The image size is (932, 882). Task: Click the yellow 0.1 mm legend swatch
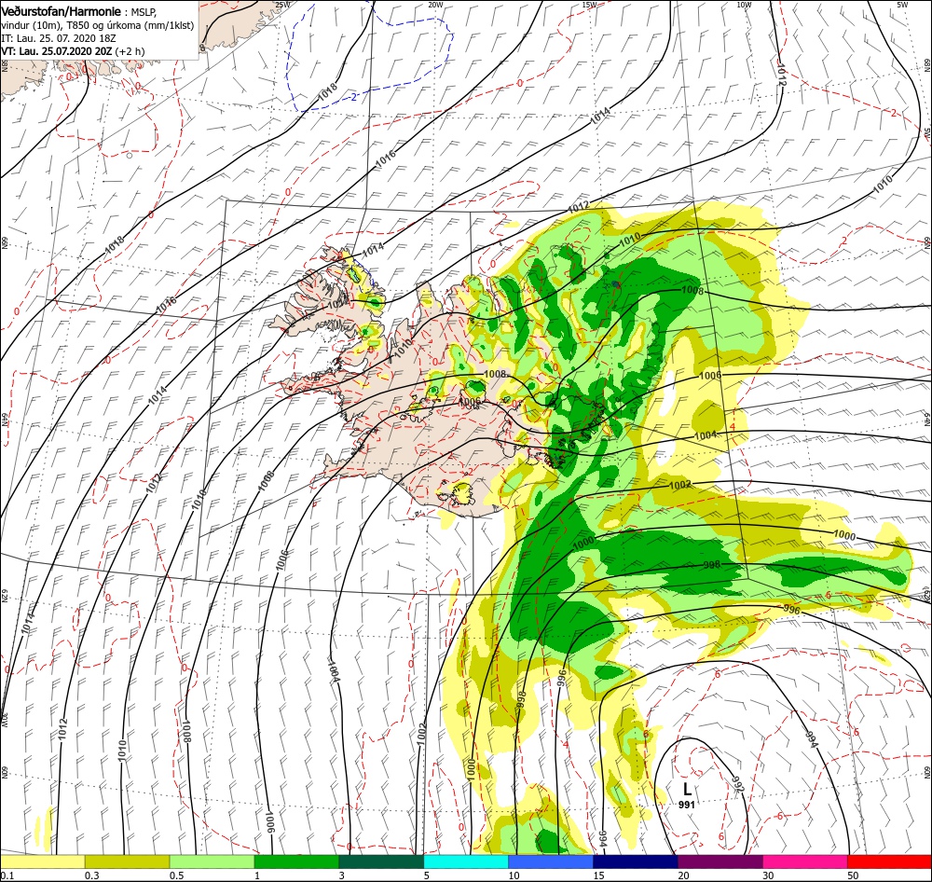pos(42,861)
